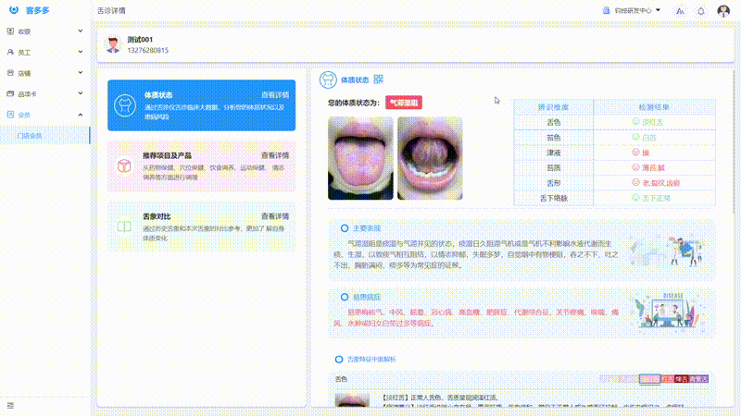This screenshot has width=741, height=416.
Task: Click the customer name 测试001
Action: (140, 40)
